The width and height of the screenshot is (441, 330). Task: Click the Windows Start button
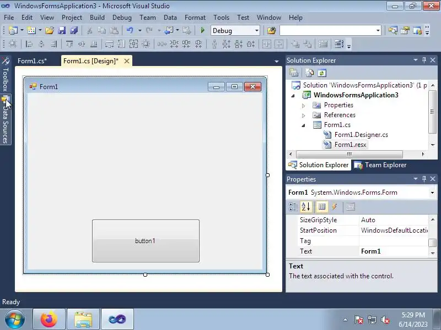point(14,320)
